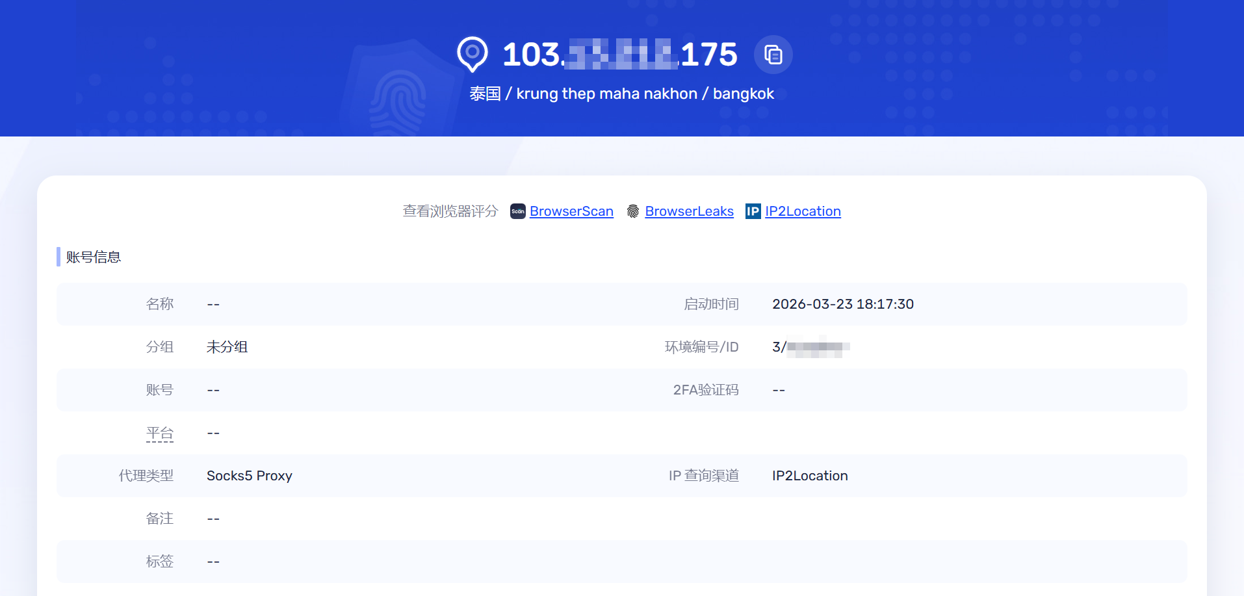Select the 启动时间 timestamp value
Viewport: 1244px width, 596px height.
(842, 304)
